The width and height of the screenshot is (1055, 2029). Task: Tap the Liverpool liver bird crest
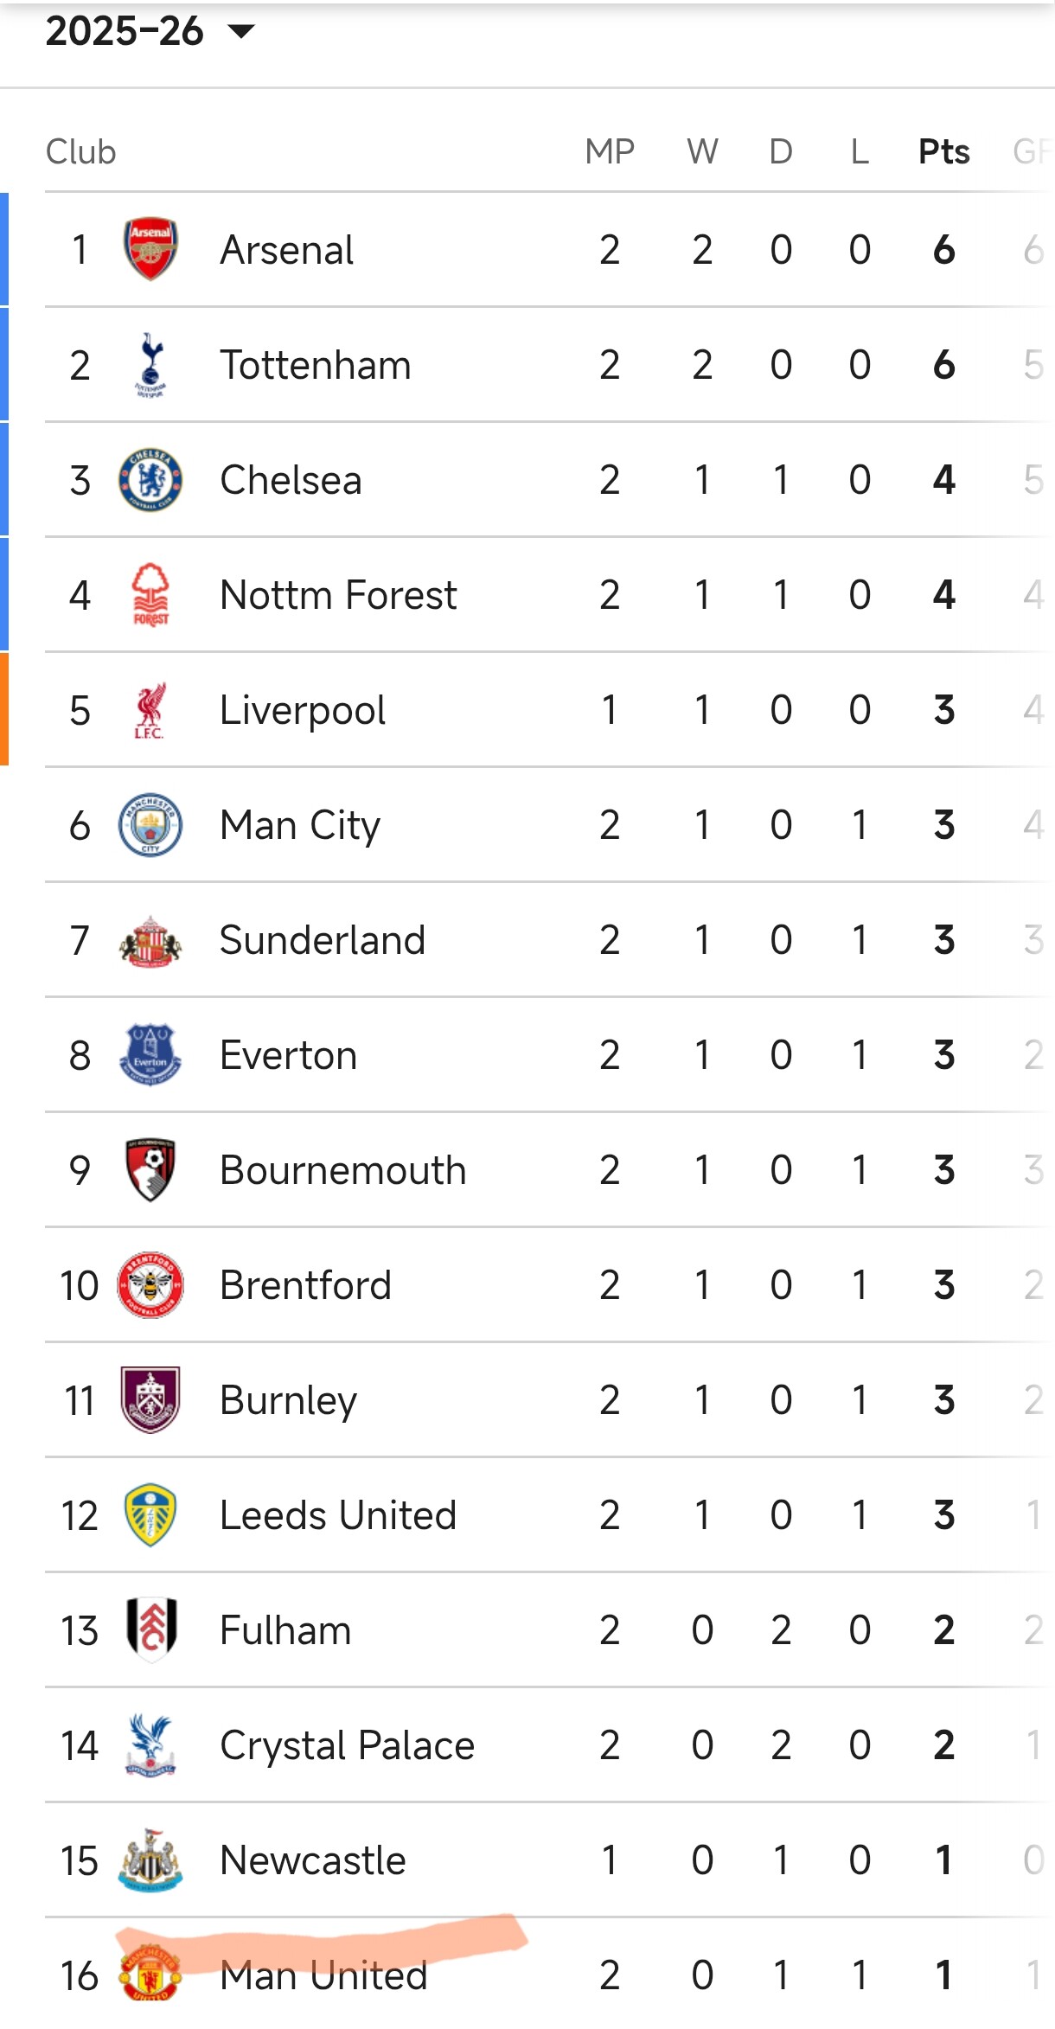tap(150, 710)
